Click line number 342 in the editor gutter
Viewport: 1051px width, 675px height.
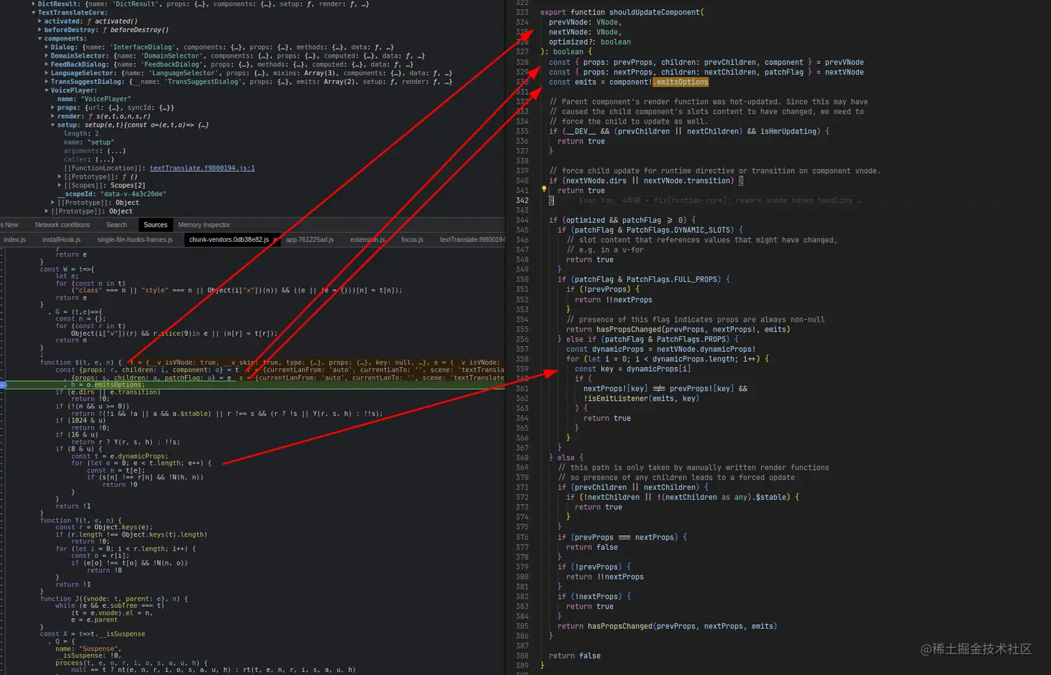pos(522,200)
